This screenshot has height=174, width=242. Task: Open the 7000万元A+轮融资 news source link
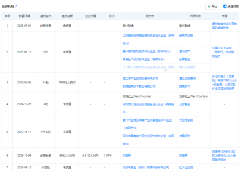[224, 82]
